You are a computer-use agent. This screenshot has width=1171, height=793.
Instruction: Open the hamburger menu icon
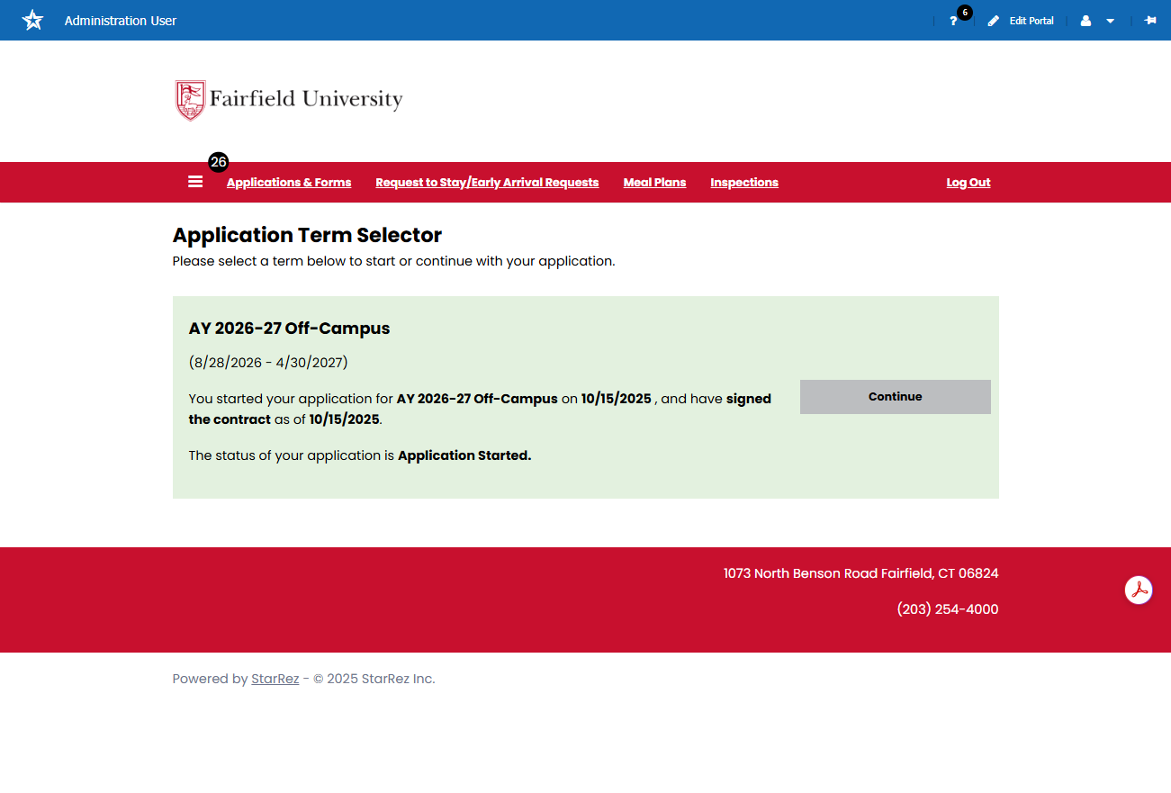[195, 182]
